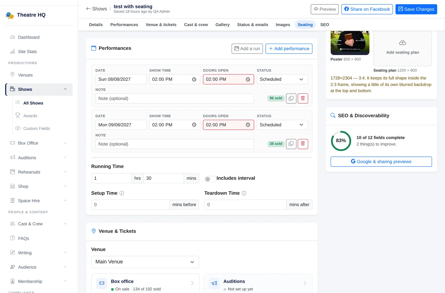This screenshot has width=445, height=293.
Task: Expand the Cast & Crew sidebar section
Action: pyautogui.click(x=65, y=224)
